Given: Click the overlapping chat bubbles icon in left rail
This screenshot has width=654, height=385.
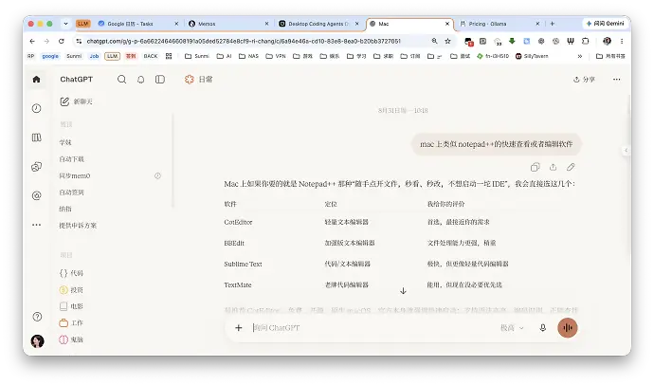Looking at the screenshot, I should tap(37, 167).
